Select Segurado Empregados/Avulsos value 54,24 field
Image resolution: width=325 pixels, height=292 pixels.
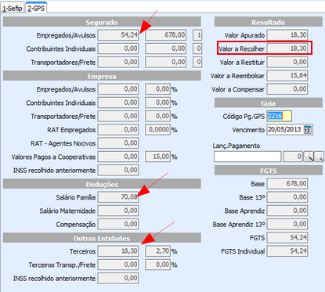tap(118, 35)
